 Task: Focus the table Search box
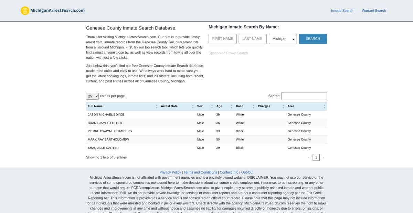click(x=304, y=96)
